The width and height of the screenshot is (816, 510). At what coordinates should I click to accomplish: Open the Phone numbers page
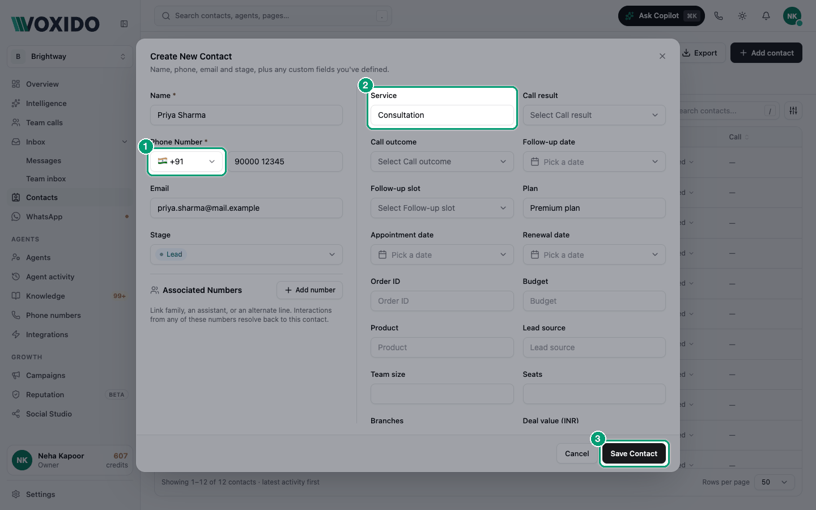click(x=70, y=315)
